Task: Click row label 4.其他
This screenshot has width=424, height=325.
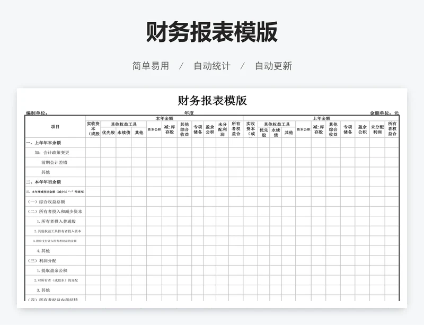Action: [43, 251]
